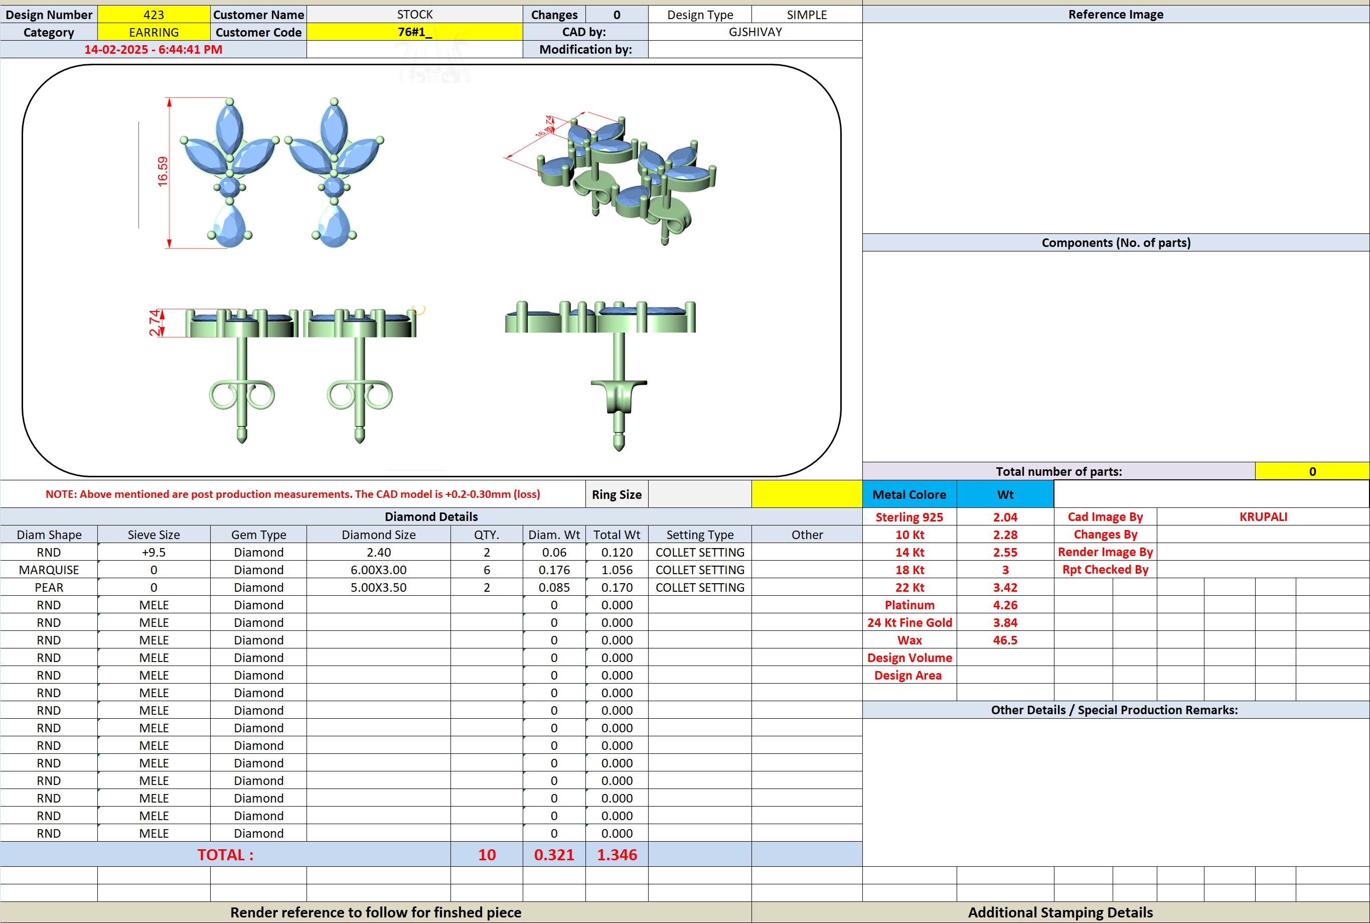
Task: Click the diamond size 2.40 cell
Action: 378,552
